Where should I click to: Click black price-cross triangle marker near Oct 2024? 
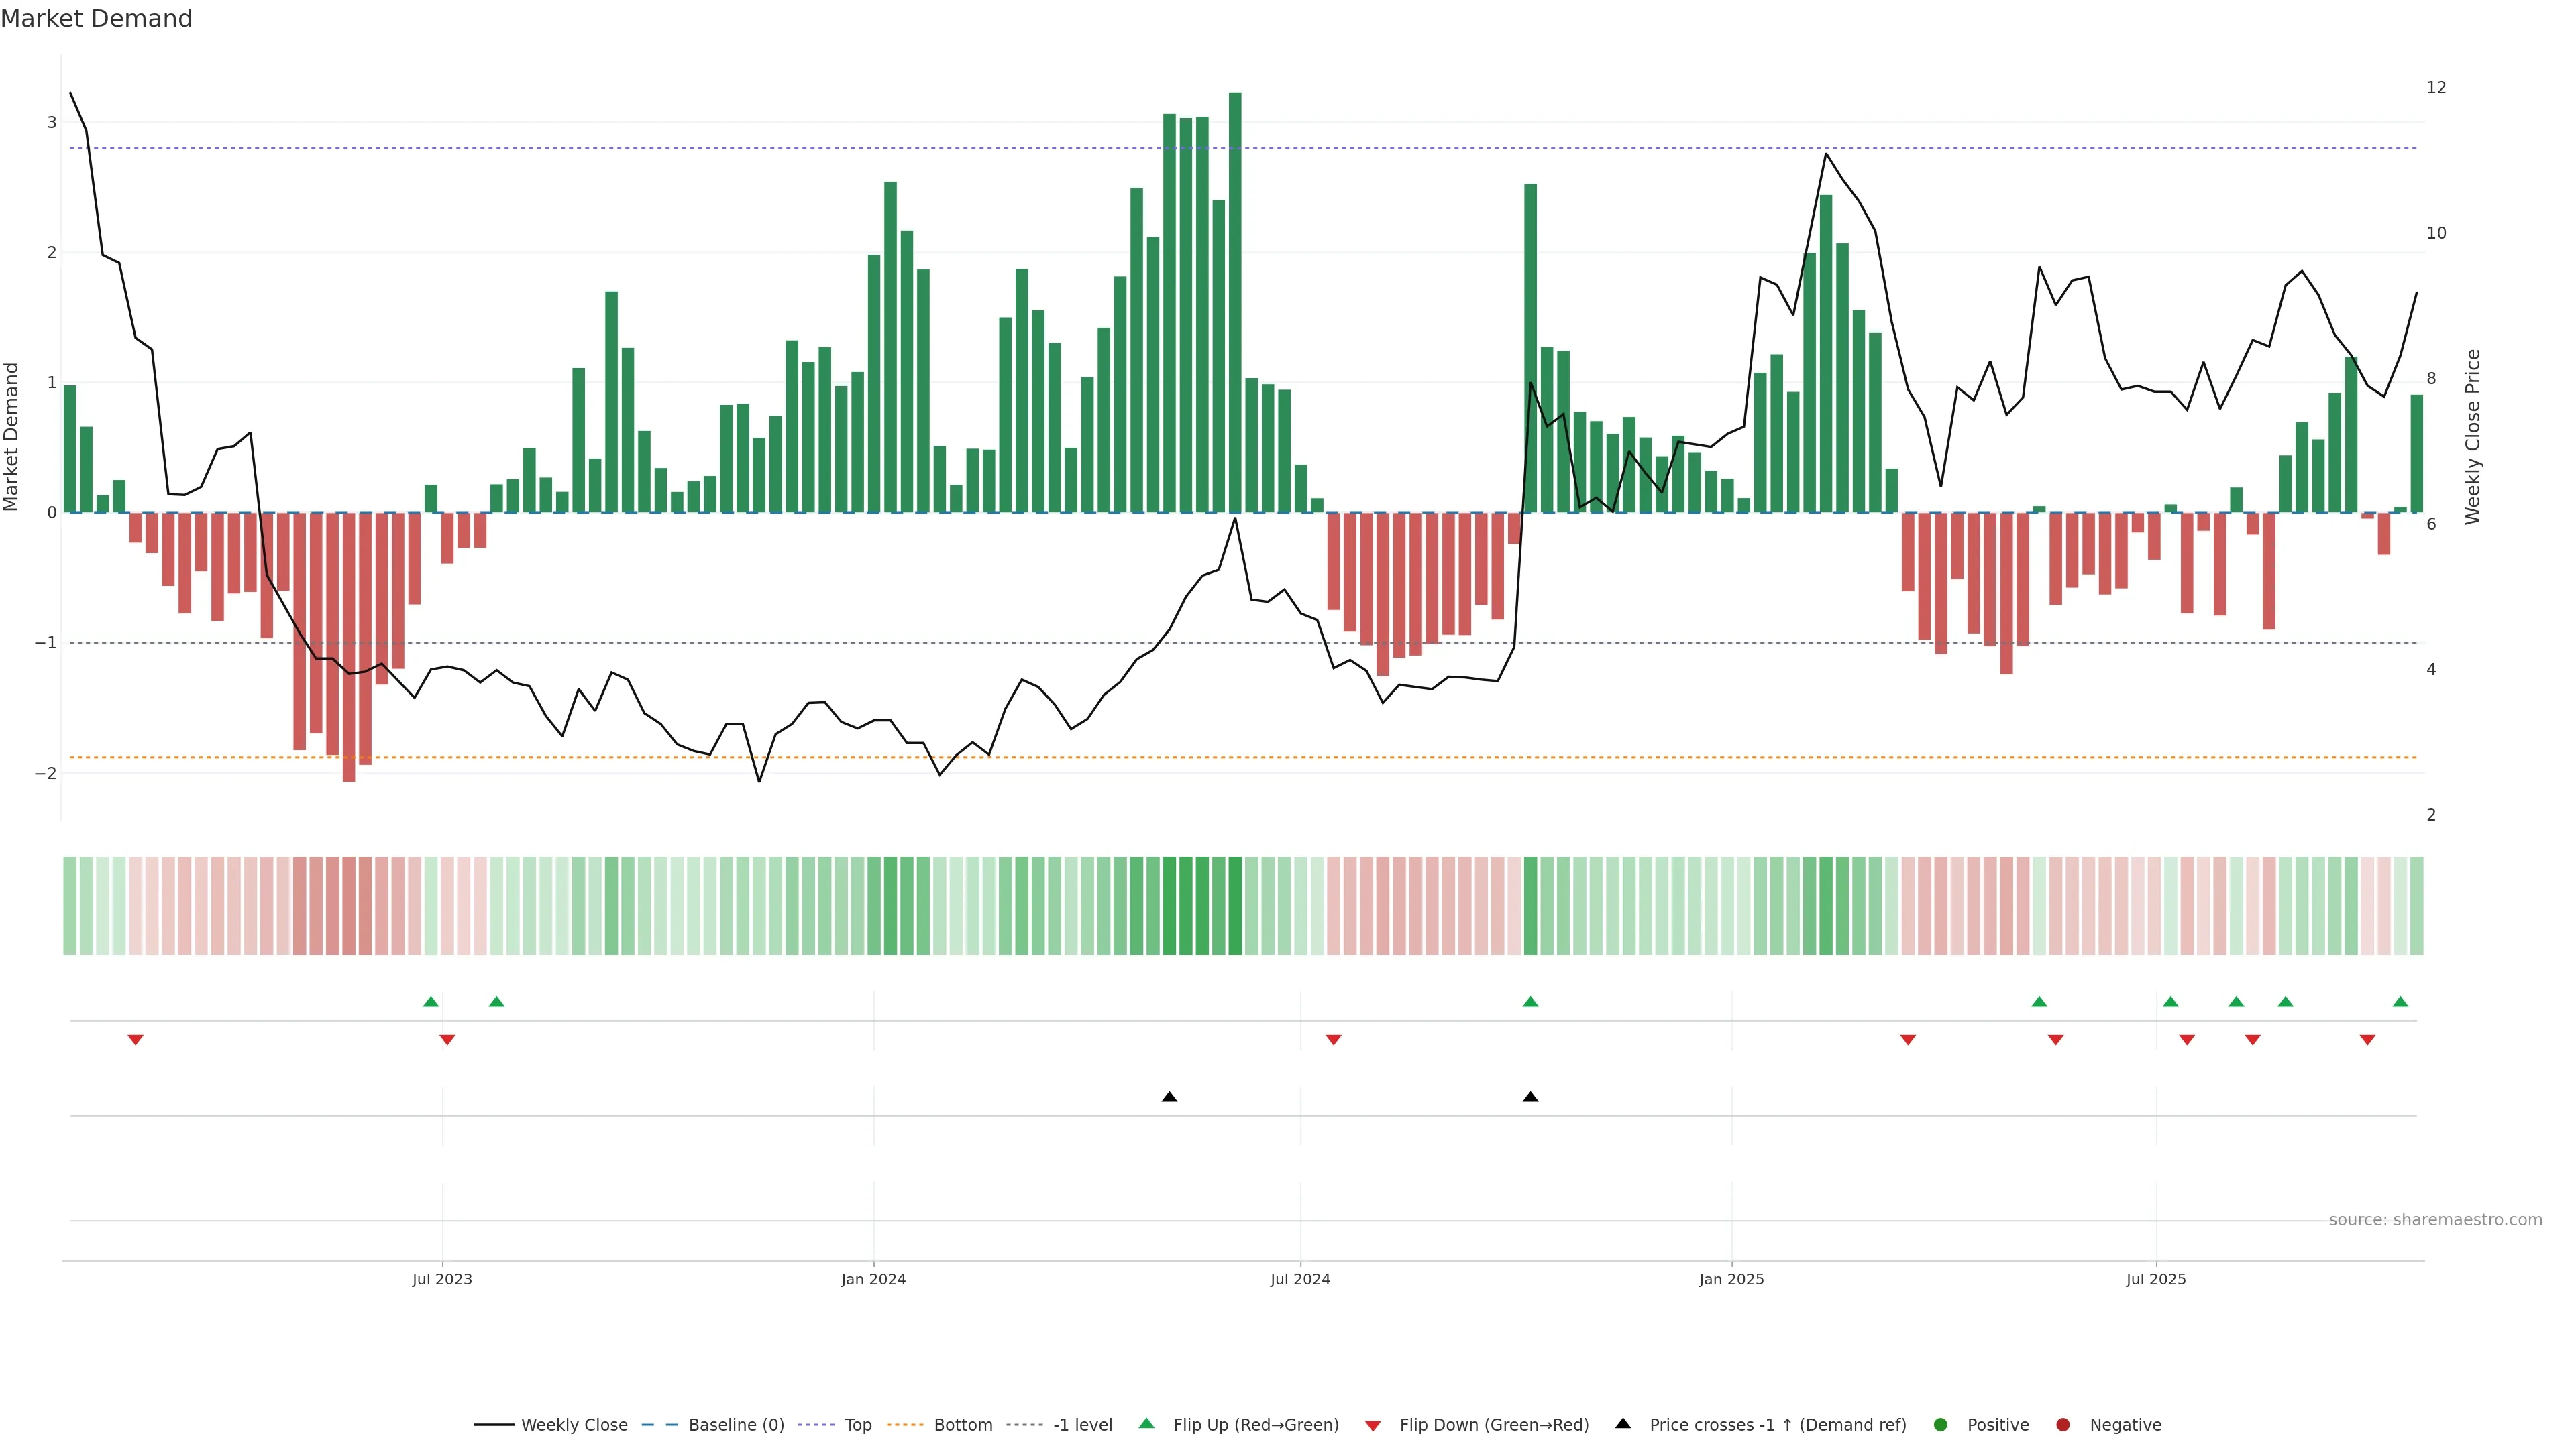(x=1530, y=1097)
